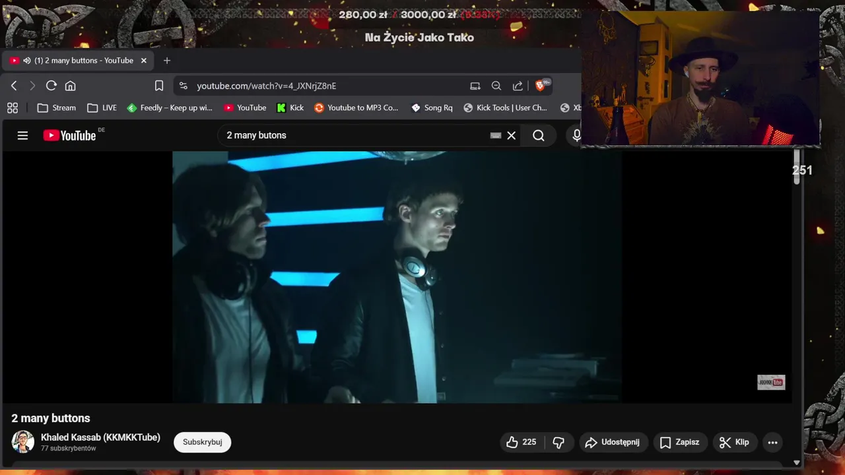Save video with Zapisz button
Screen dimensions: 845x475
[680, 442]
